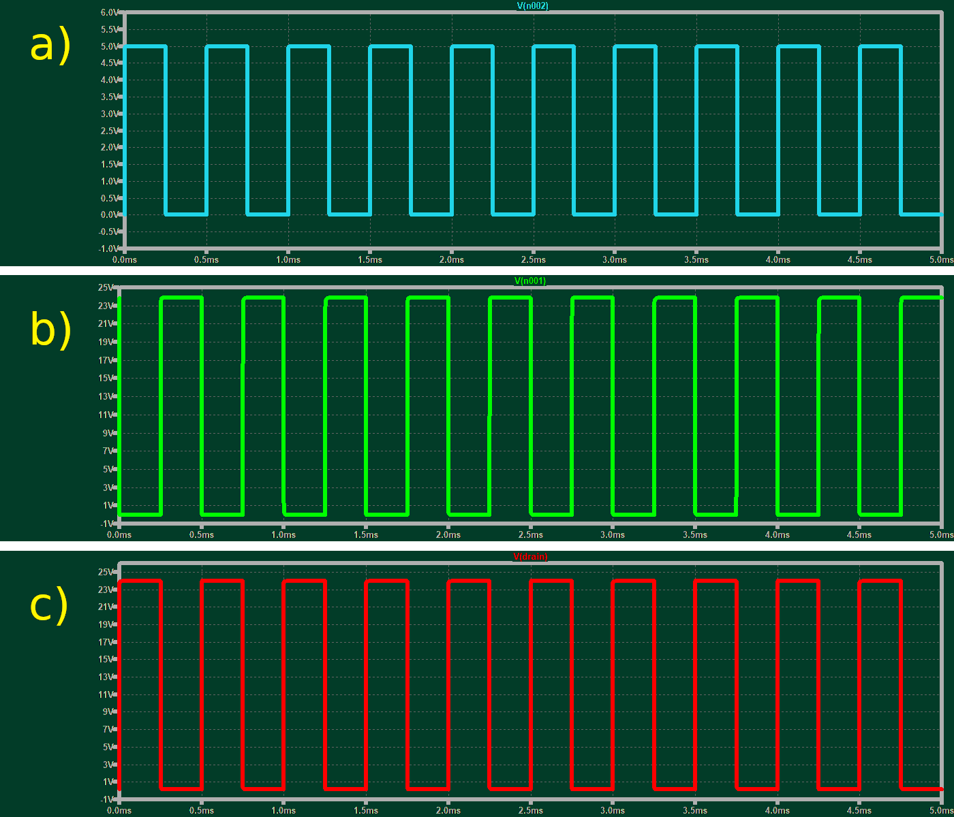954x817 pixels.
Task: Click the 3.5ms time tick in V(drain) pane
Action: (695, 811)
